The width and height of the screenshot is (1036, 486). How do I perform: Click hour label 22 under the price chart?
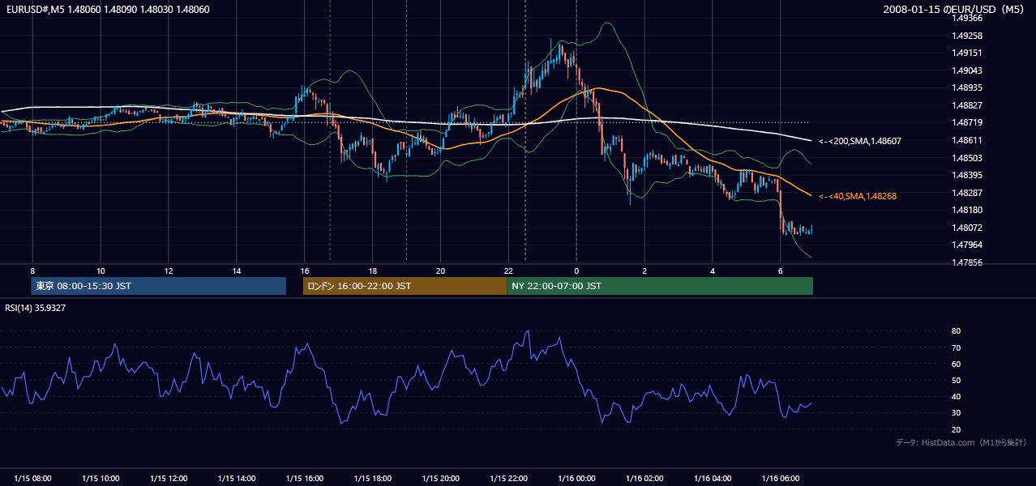pos(509,271)
